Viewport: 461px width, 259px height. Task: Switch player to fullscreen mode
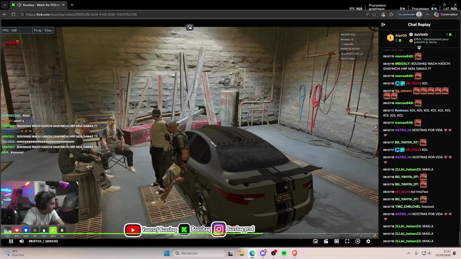coord(347,241)
